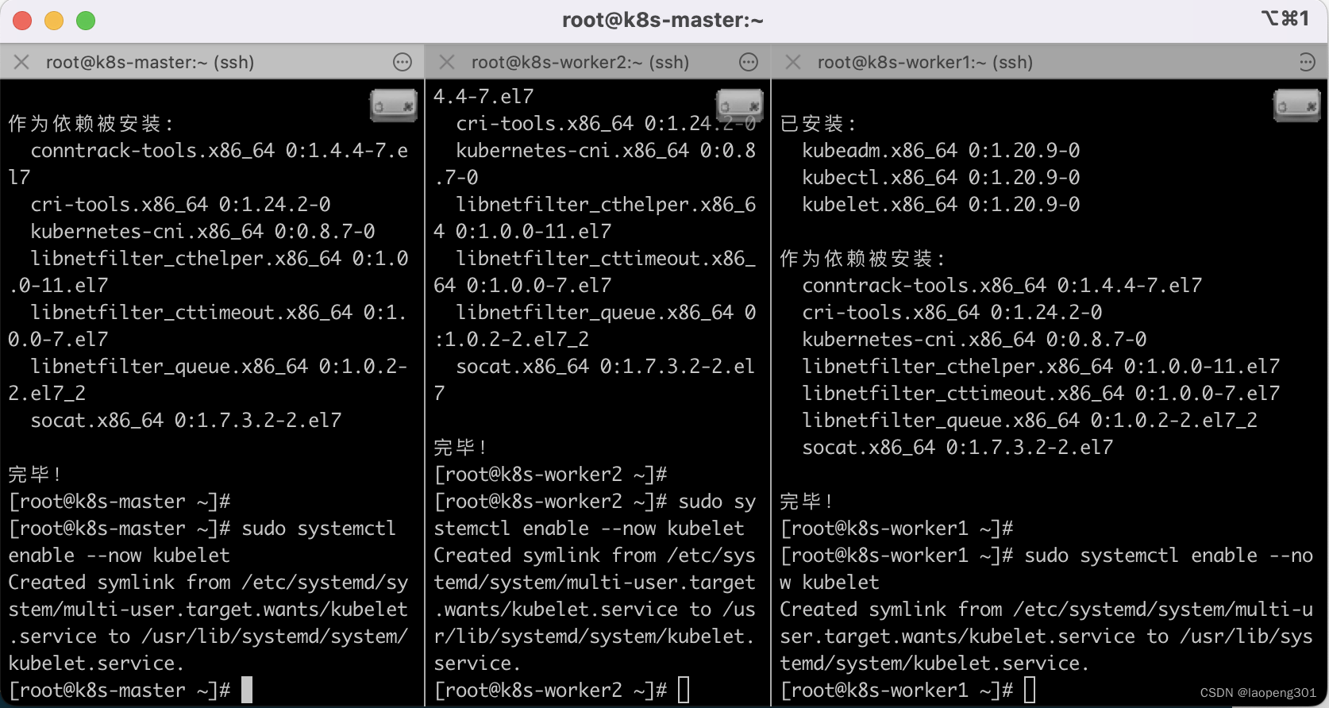The image size is (1329, 708).
Task: Click libnetfilter_queue.x86_64 line in worker2 pane
Action: [x=595, y=325]
